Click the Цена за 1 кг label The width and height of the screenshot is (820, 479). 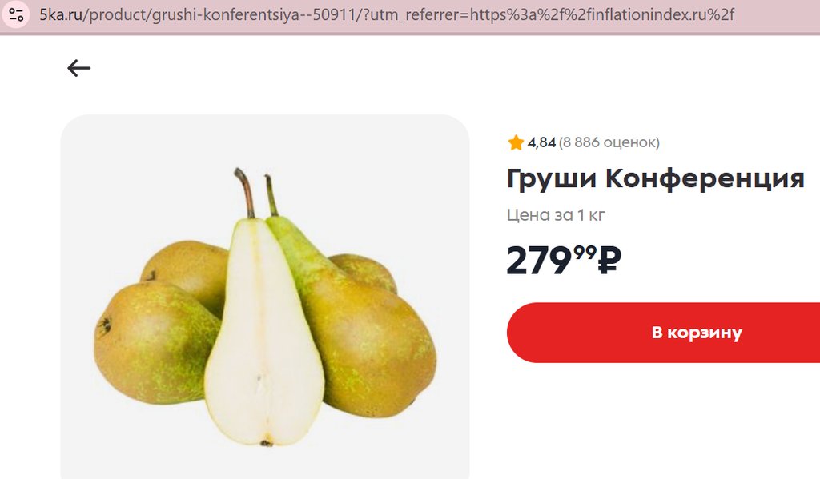556,214
